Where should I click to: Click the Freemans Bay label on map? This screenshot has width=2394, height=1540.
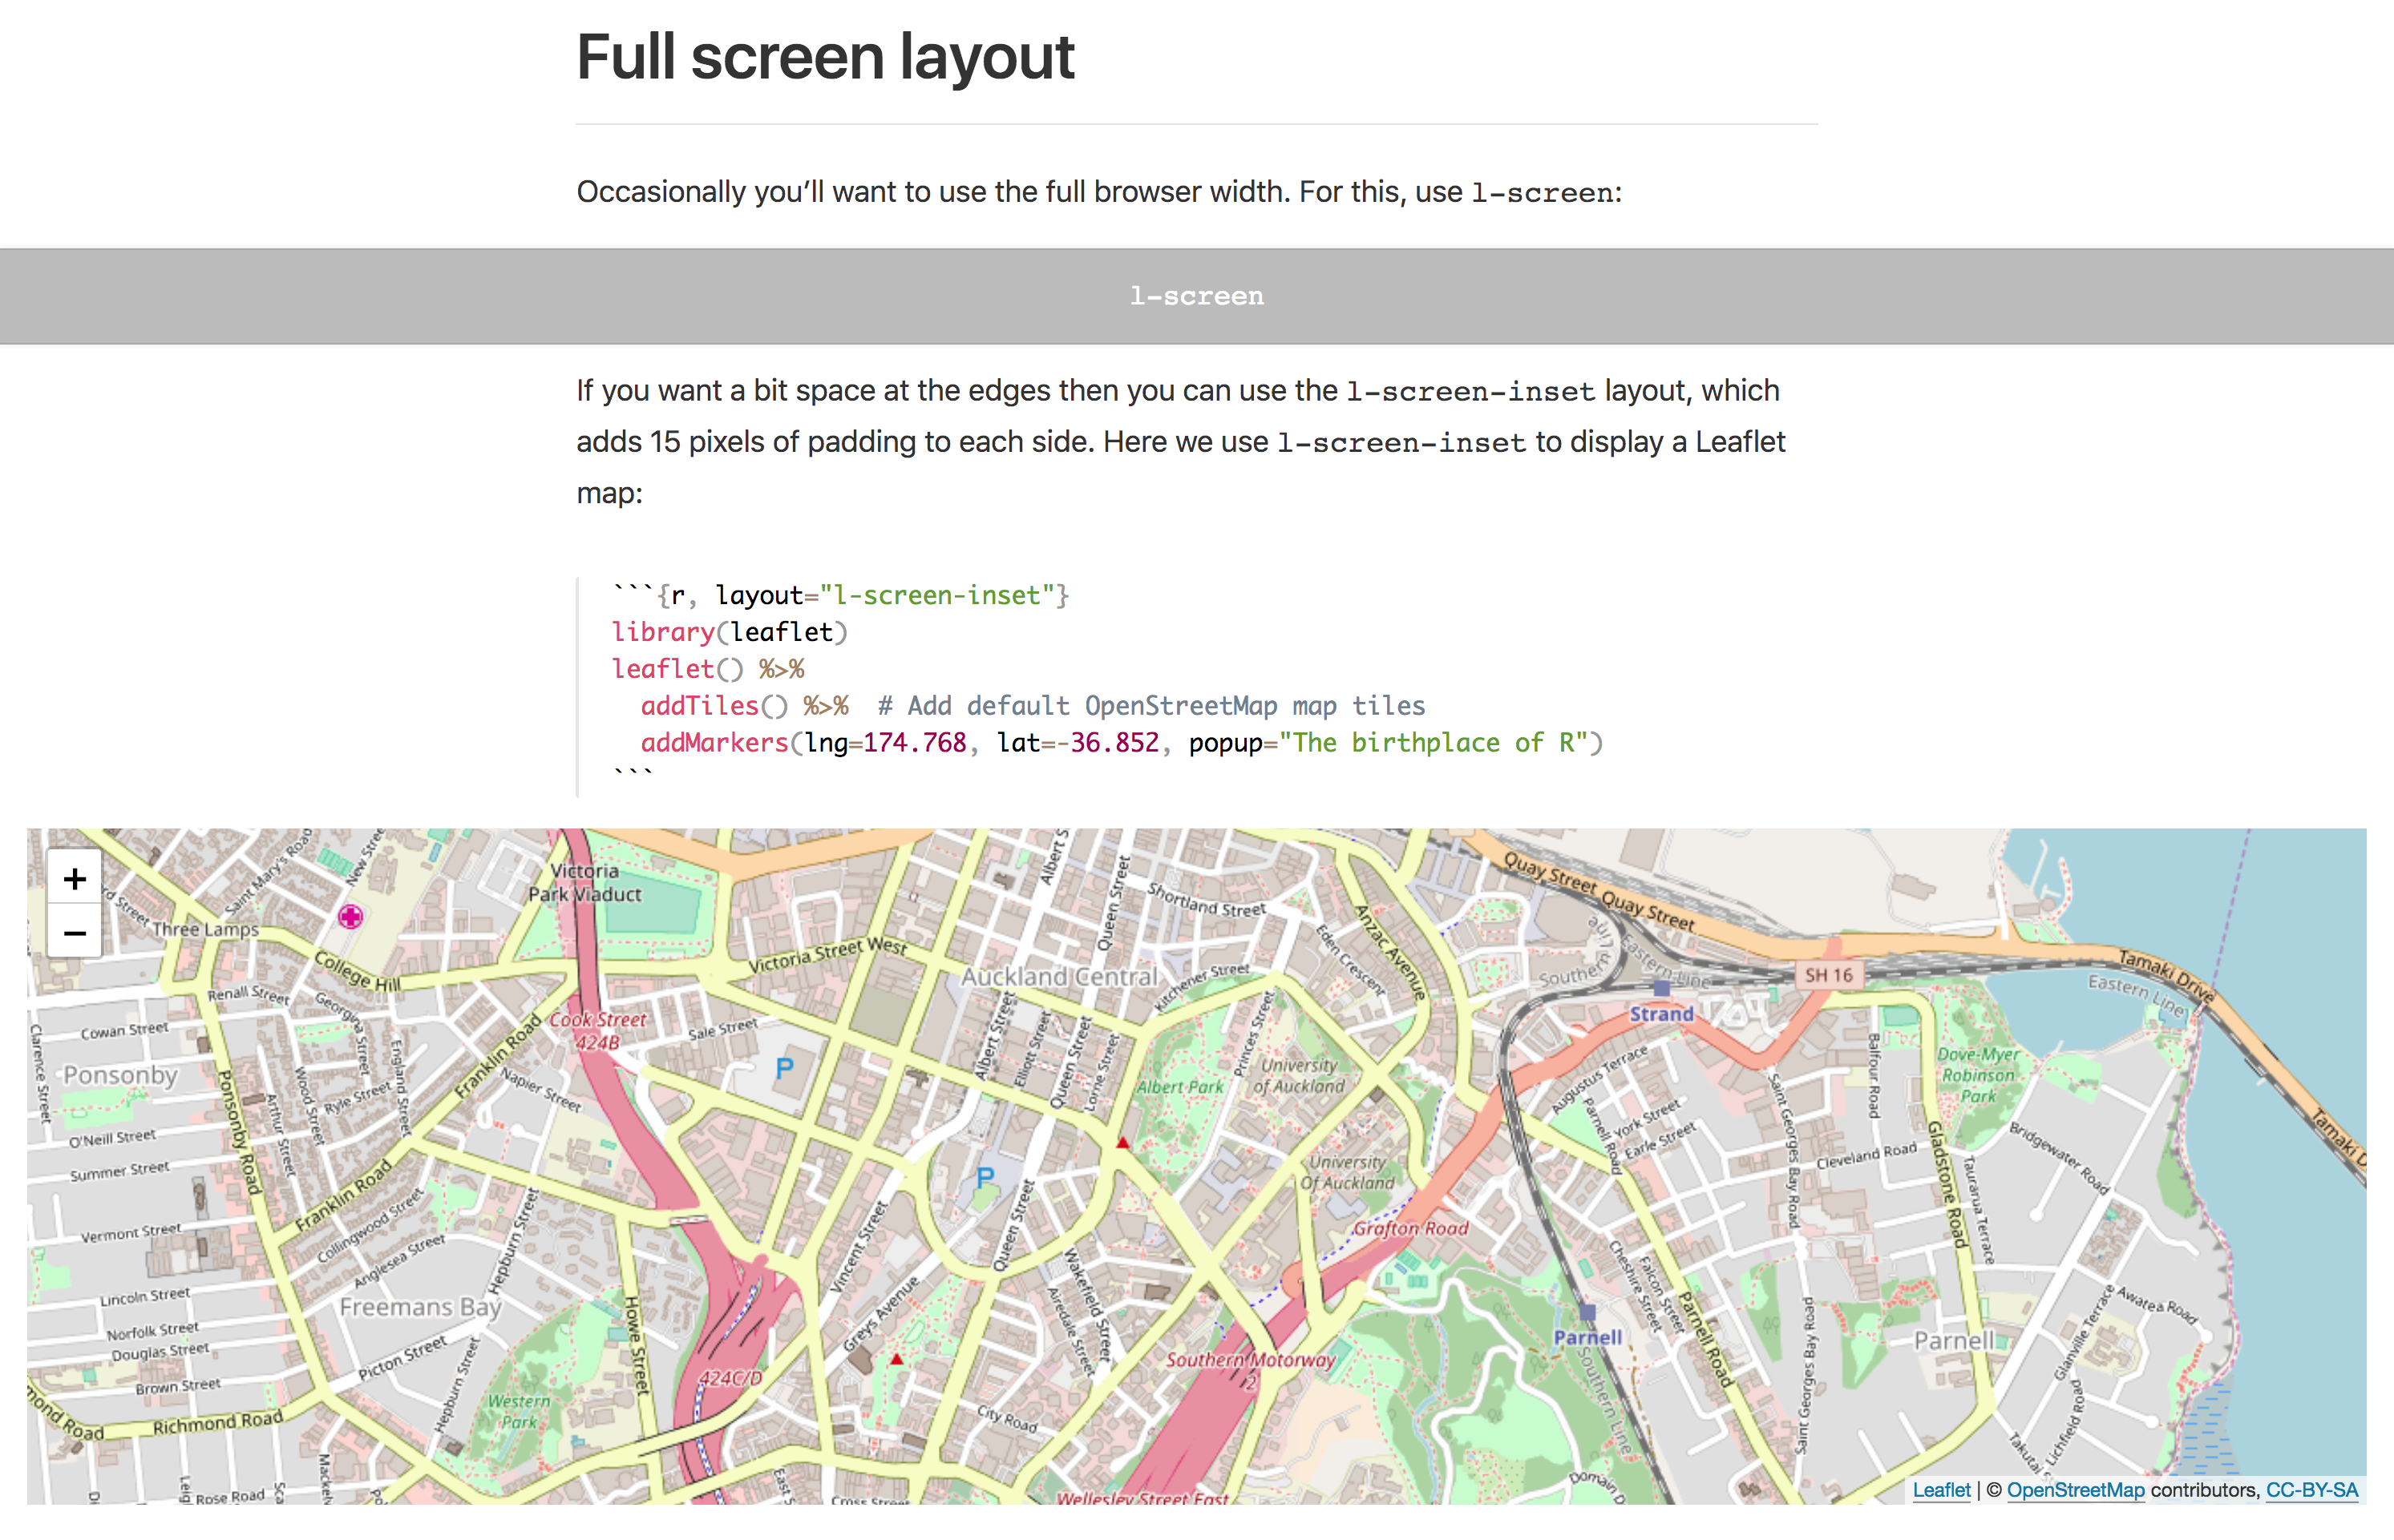tap(420, 1306)
